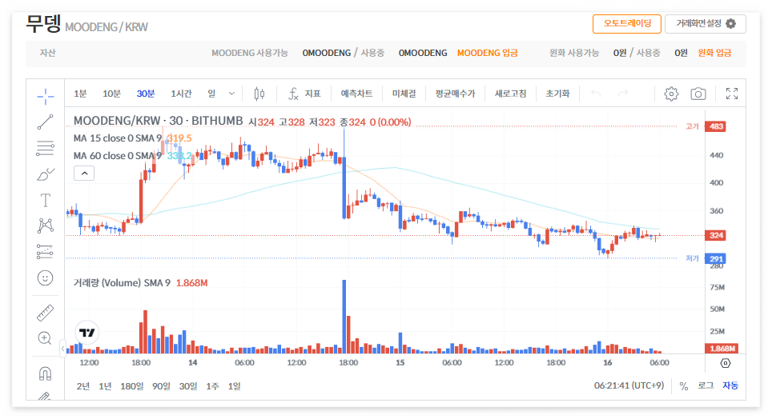Toggle the magnet snapping mode
The width and height of the screenshot is (772, 419).
click(x=46, y=373)
